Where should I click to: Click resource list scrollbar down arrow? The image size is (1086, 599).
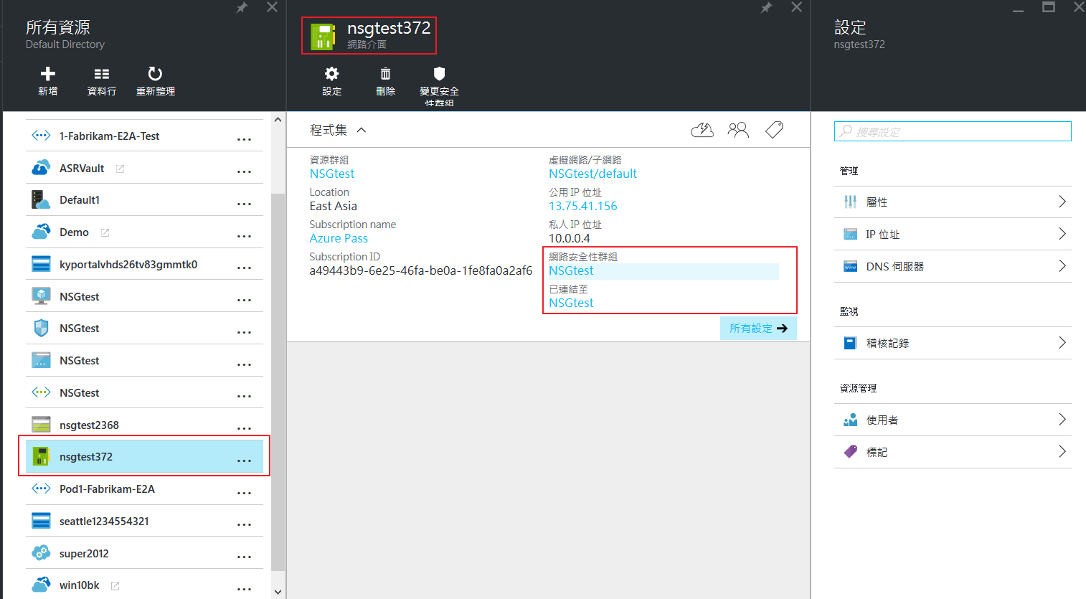(x=278, y=592)
